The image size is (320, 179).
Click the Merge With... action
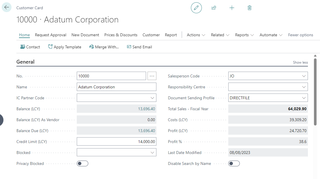click(104, 47)
